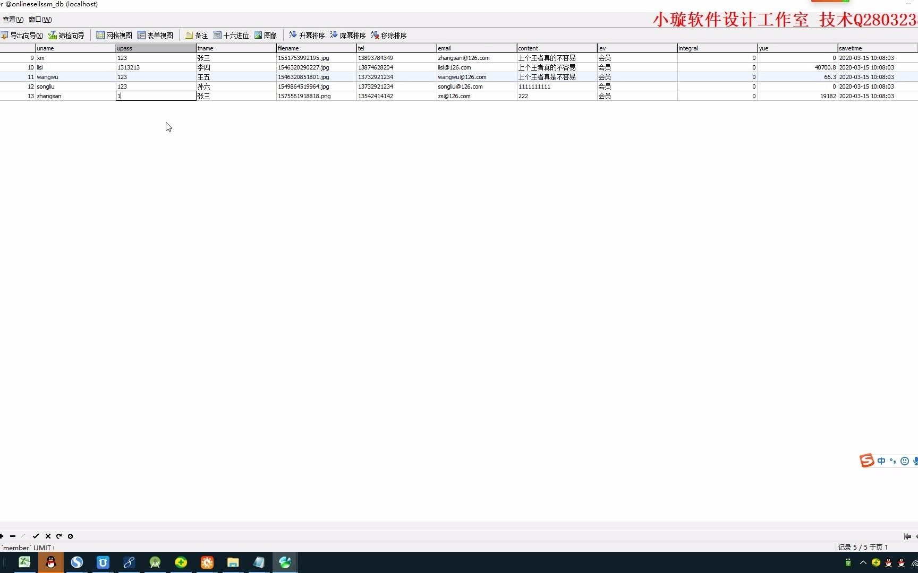
Task: Select email cell 'wangwu@126.com'
Action: tap(477, 77)
